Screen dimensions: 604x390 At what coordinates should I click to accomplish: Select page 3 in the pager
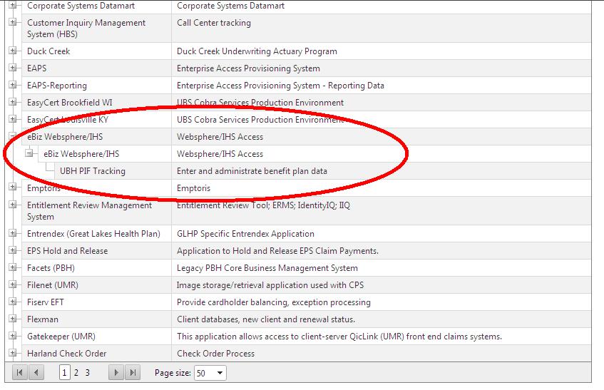(88, 373)
